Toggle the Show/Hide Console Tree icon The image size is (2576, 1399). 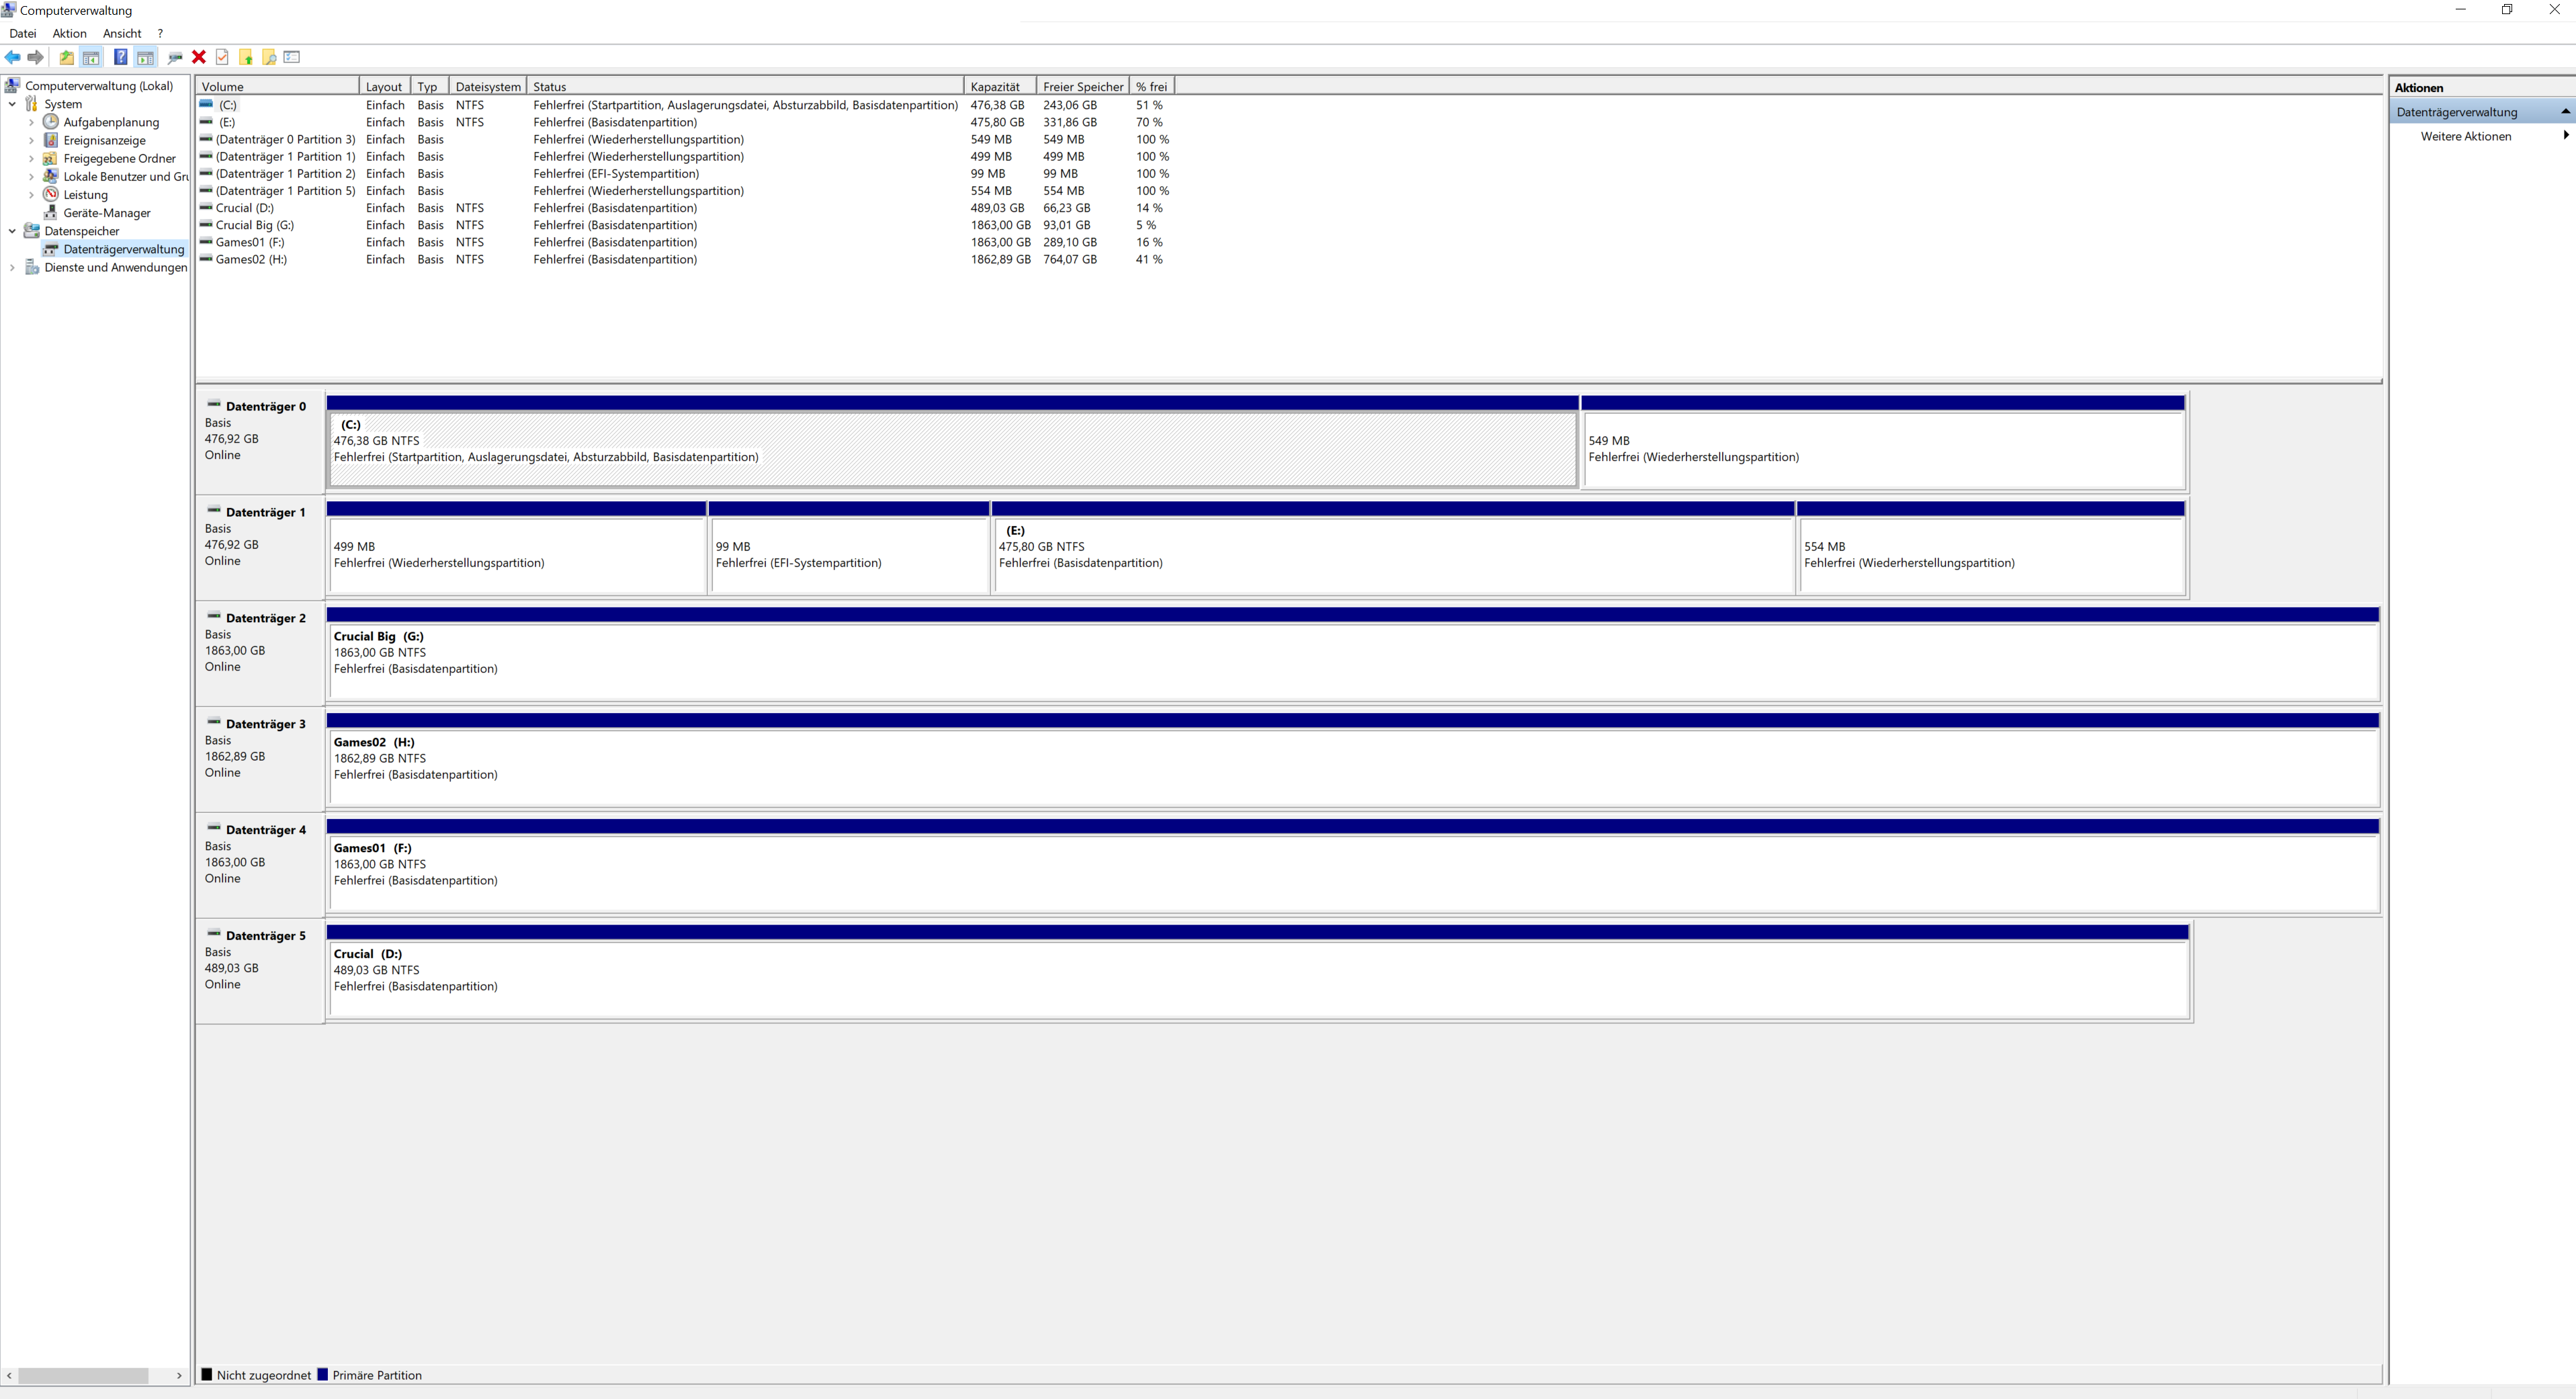[x=91, y=57]
